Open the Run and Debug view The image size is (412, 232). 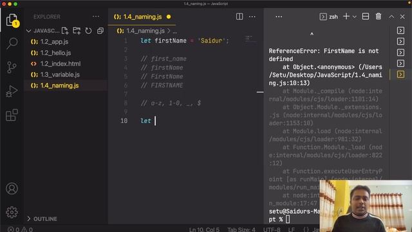click(12, 92)
